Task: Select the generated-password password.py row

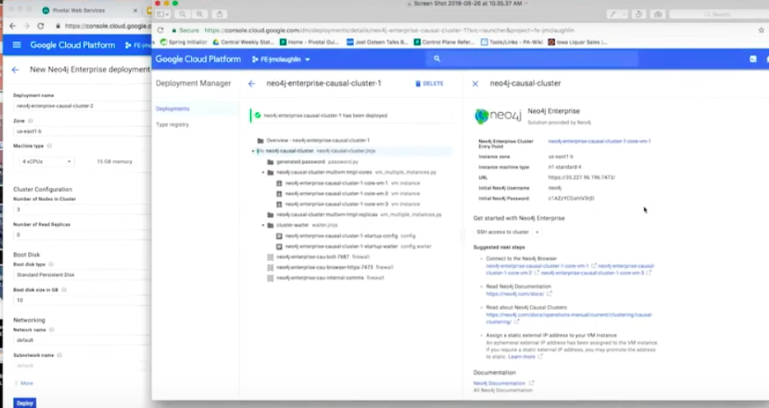Action: [351, 162]
